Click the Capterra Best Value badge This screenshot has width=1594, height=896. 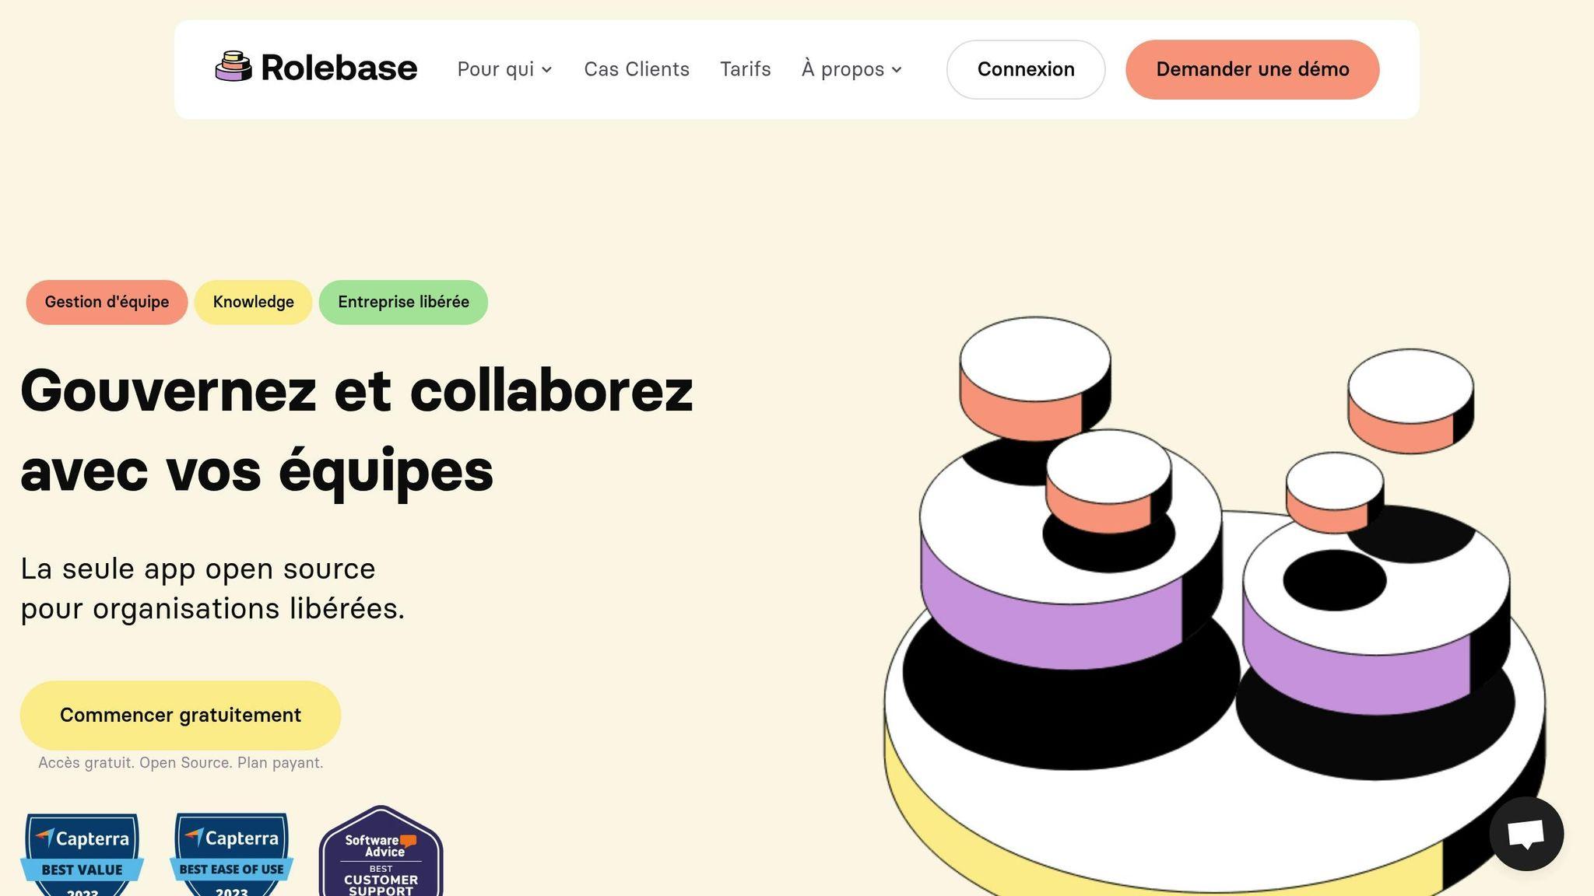point(83,854)
